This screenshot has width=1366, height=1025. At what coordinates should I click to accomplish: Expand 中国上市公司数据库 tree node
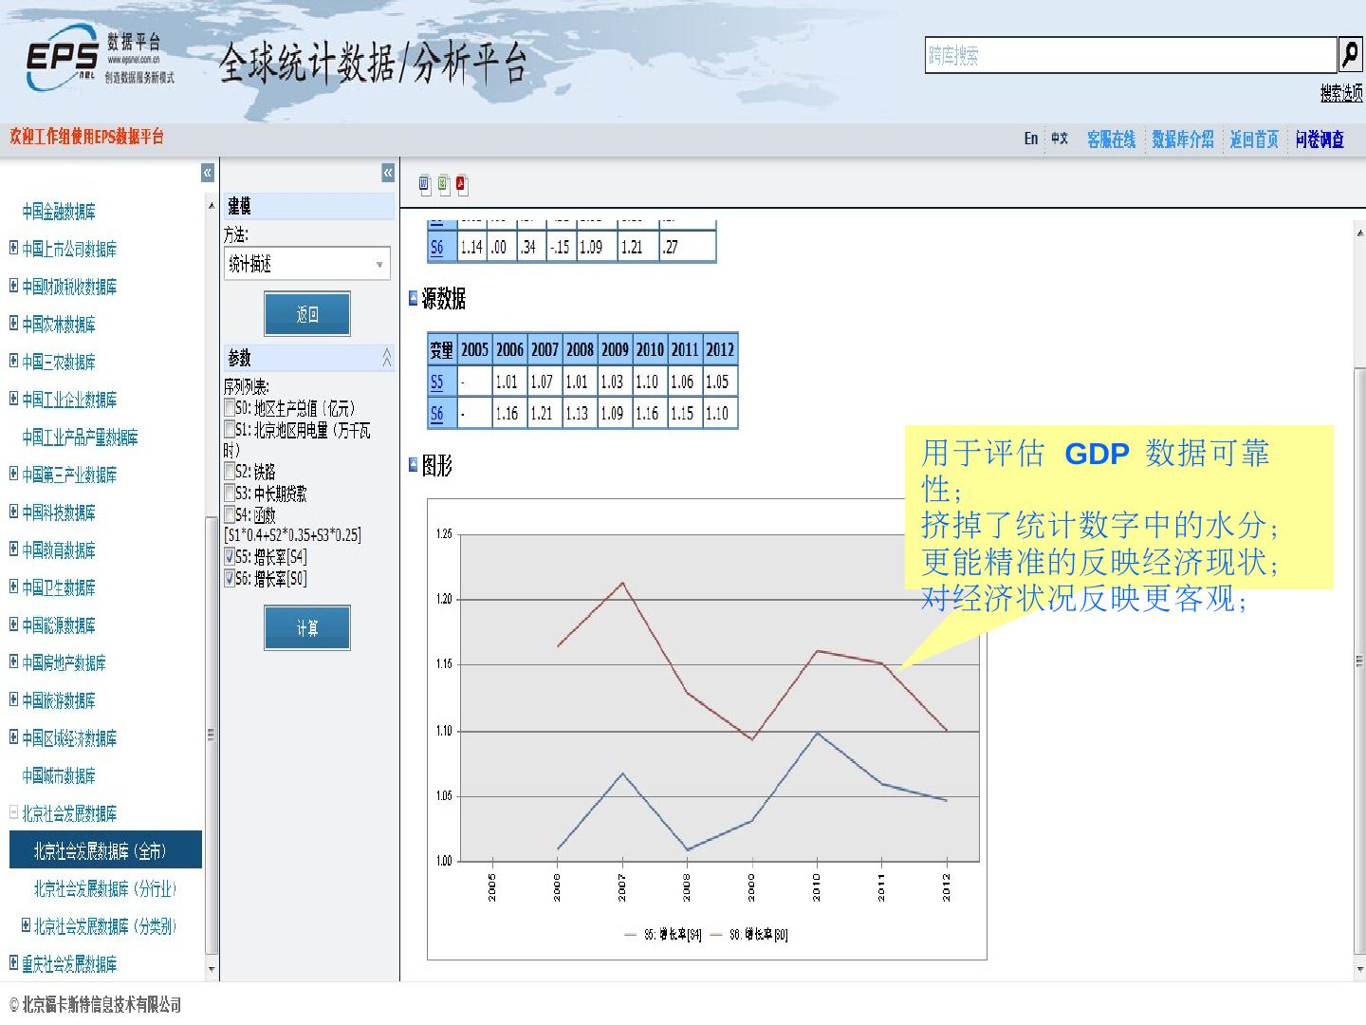point(13,249)
